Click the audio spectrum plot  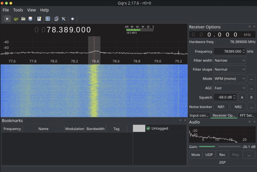coord(222,135)
